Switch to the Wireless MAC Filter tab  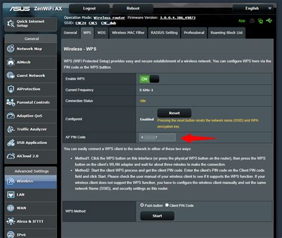point(128,33)
